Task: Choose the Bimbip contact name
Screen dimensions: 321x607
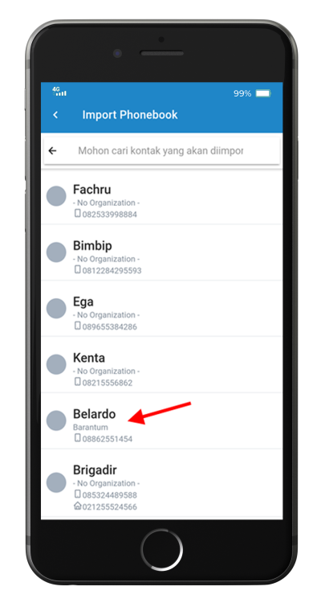Action: pyautogui.click(x=92, y=246)
